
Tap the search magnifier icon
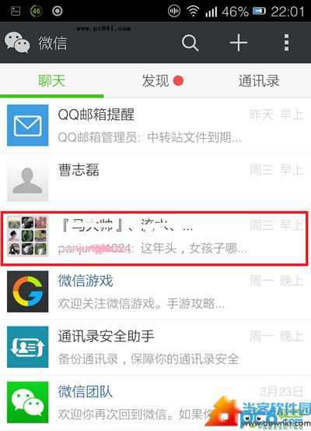[190, 43]
